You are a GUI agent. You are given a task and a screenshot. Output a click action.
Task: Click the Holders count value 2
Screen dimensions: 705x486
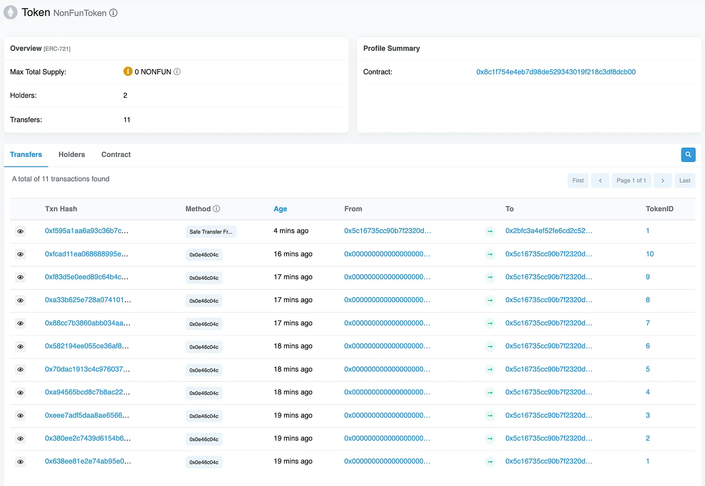coord(125,96)
